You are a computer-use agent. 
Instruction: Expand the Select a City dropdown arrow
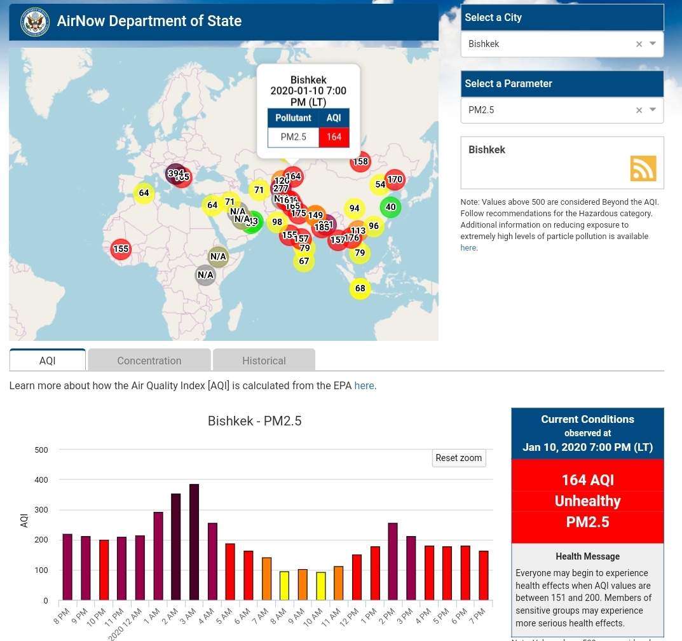click(653, 44)
